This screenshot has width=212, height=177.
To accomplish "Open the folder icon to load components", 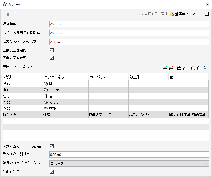I will tap(179, 68).
